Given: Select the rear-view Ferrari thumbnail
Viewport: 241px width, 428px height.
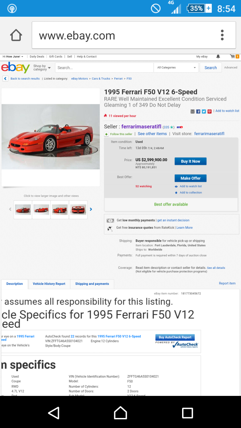Looking at the screenshot, I should (78, 210).
